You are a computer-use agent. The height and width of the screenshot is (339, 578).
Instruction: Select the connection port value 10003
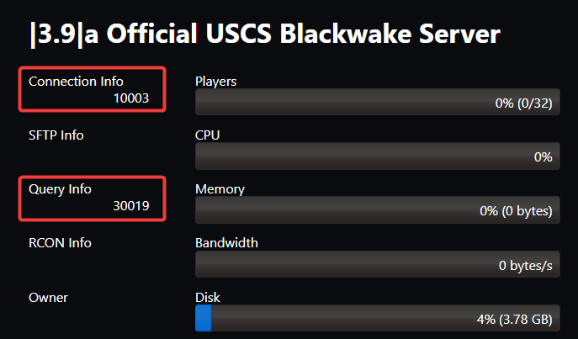[x=131, y=98]
